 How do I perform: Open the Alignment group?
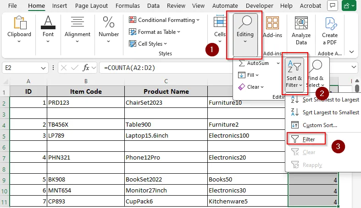[78, 29]
